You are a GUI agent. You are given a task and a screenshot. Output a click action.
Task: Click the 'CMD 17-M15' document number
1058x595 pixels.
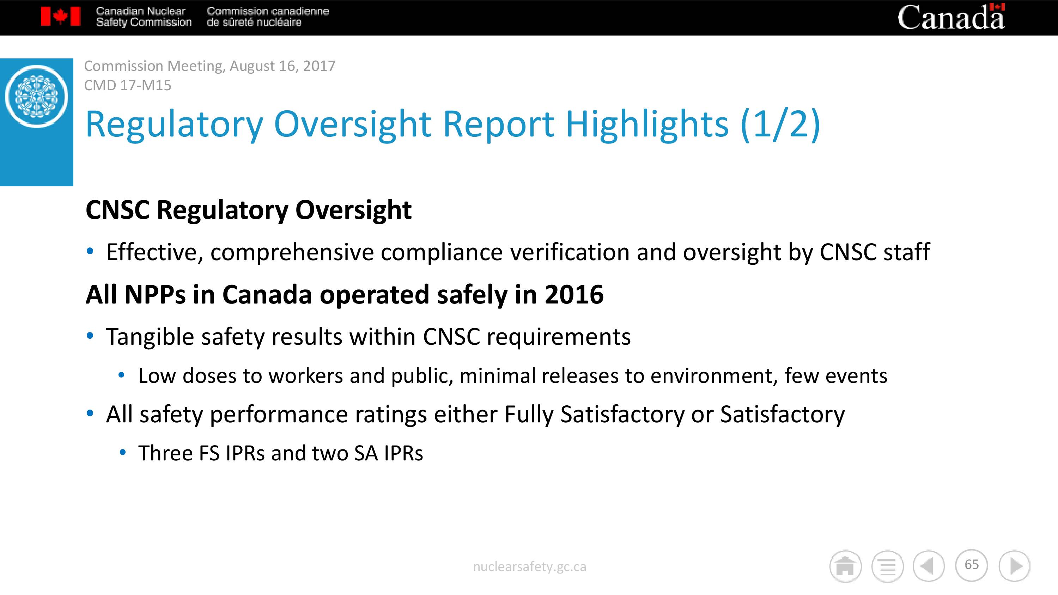point(127,85)
